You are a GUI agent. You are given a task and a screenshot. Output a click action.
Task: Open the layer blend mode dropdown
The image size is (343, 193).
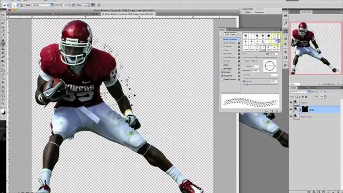(301, 92)
